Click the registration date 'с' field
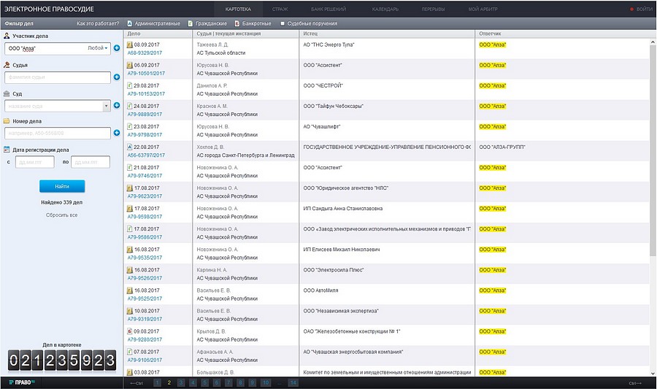This screenshot has height=389, width=657. tap(35, 162)
